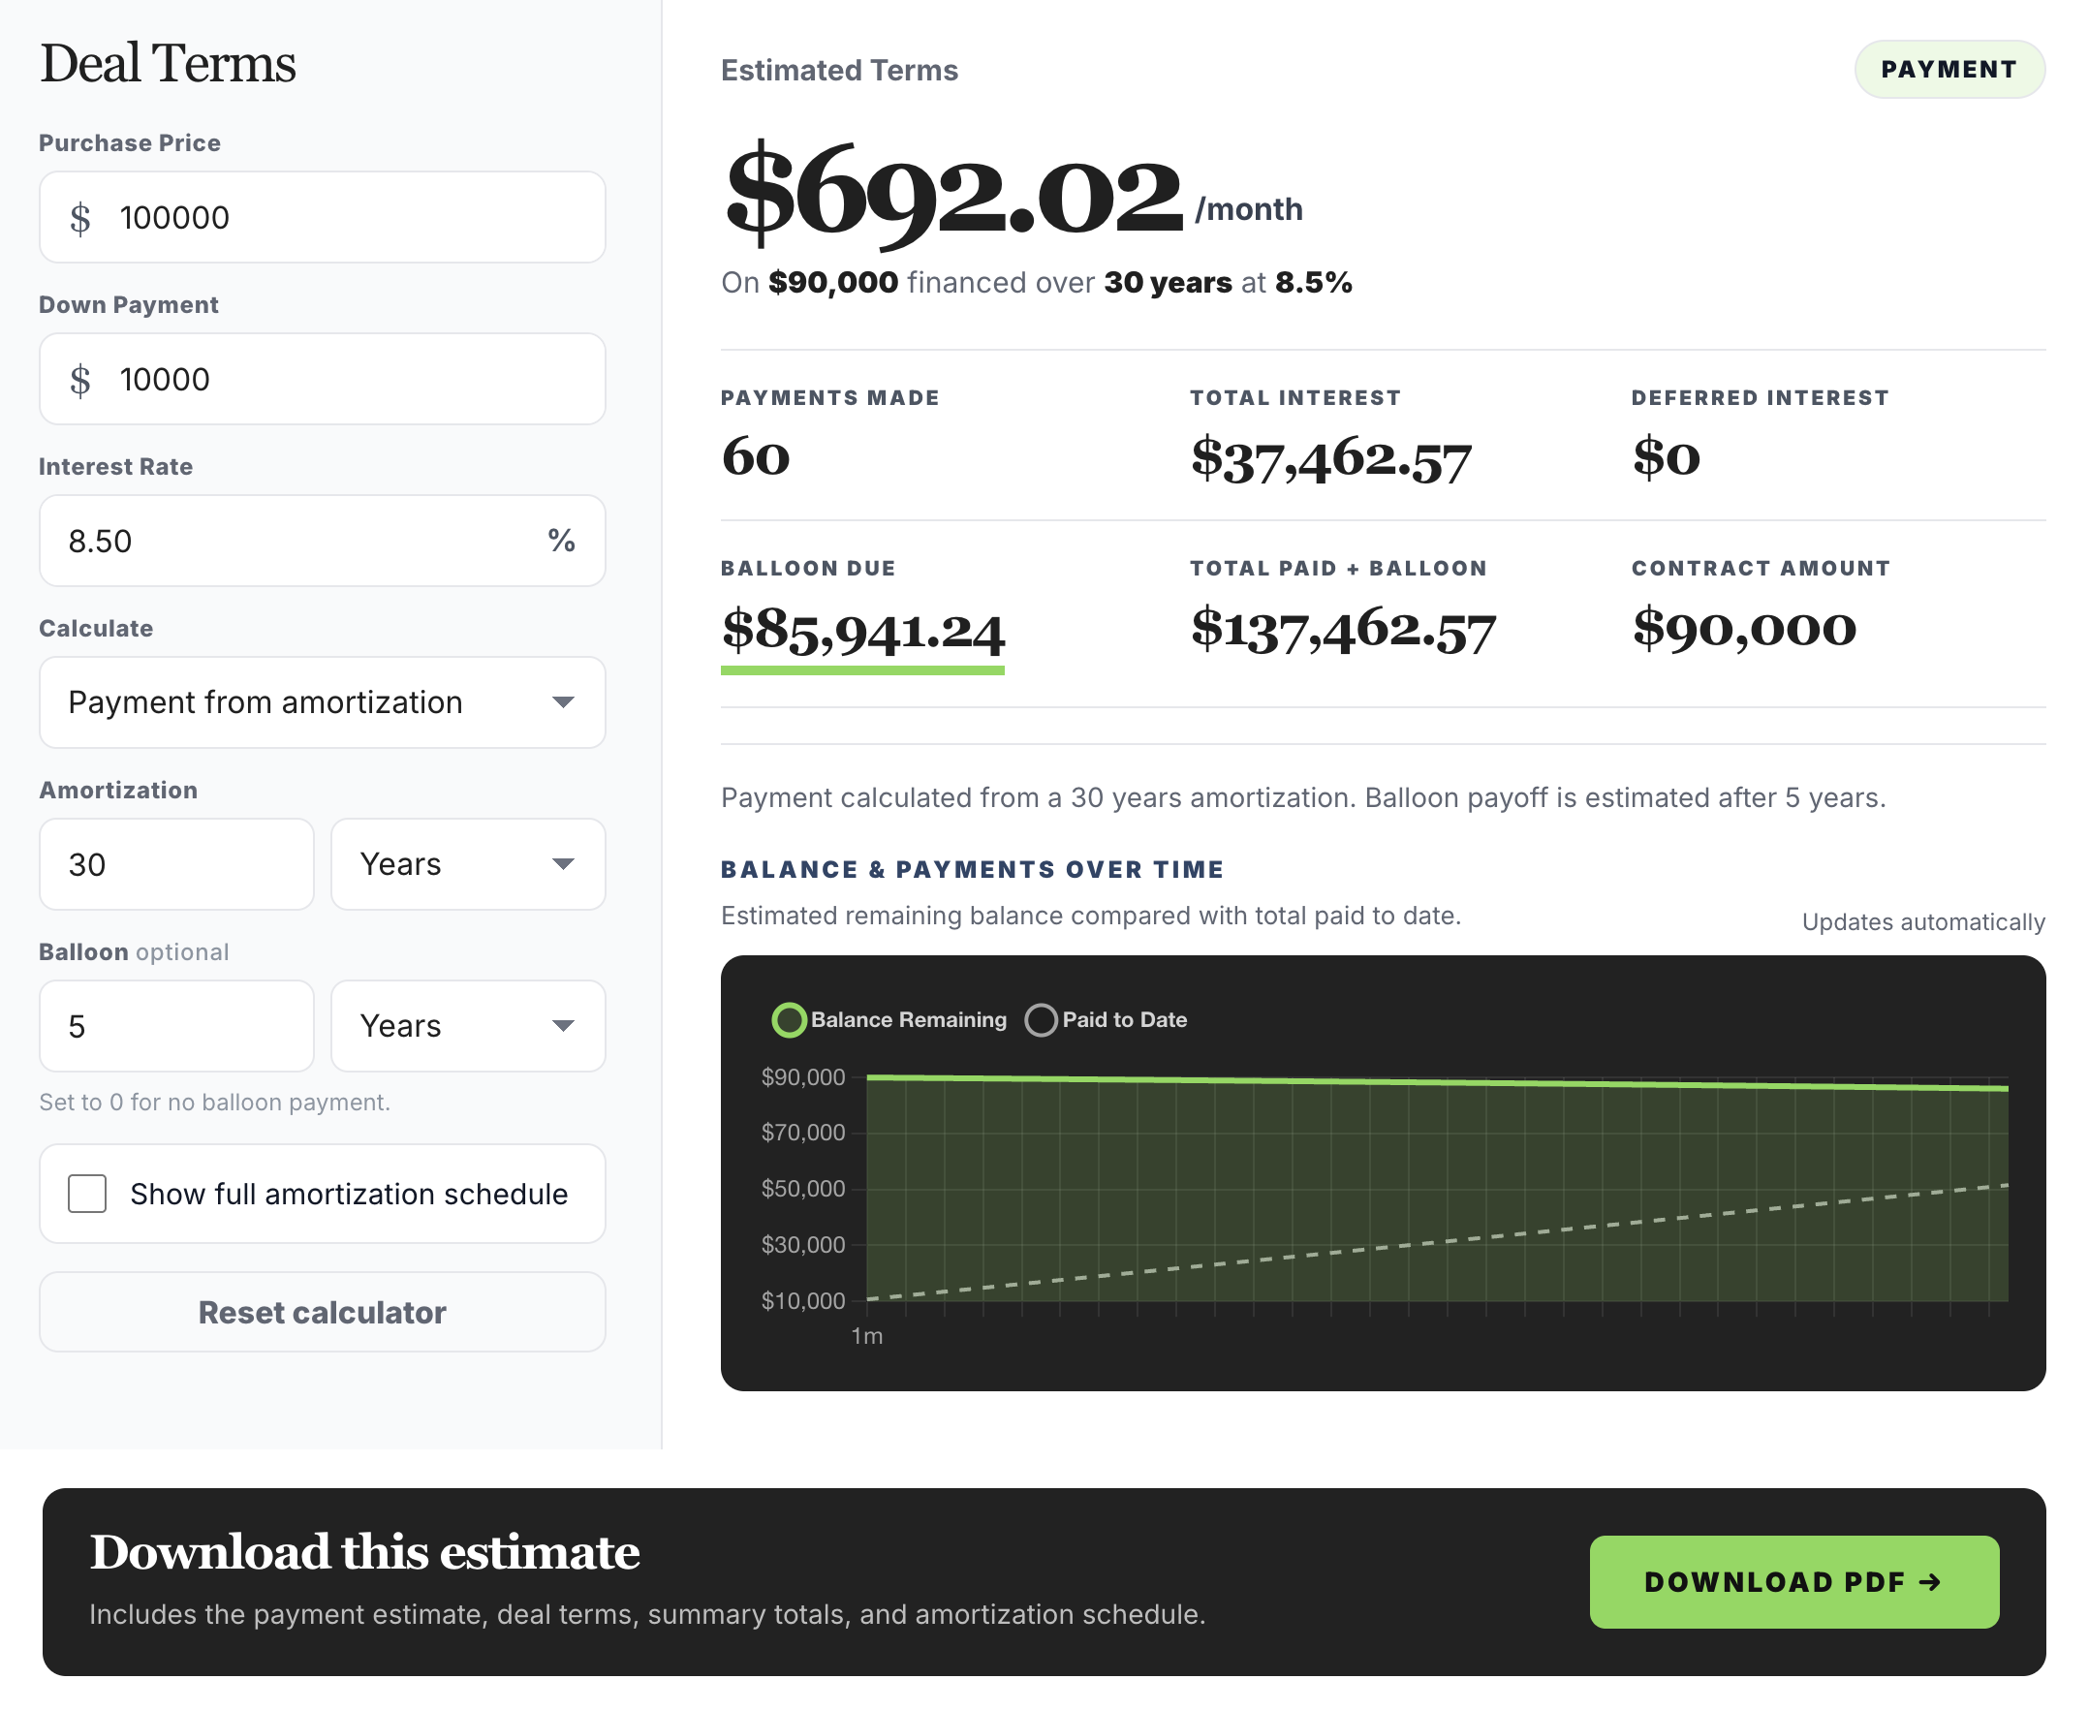Click the Total Interest value $37,462.57
This screenshot has height=1711, width=2089.
pos(1330,459)
